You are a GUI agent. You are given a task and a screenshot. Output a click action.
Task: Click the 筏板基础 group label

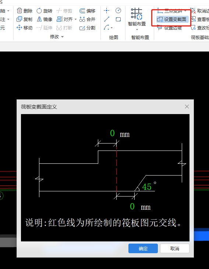pyautogui.click(x=200, y=37)
